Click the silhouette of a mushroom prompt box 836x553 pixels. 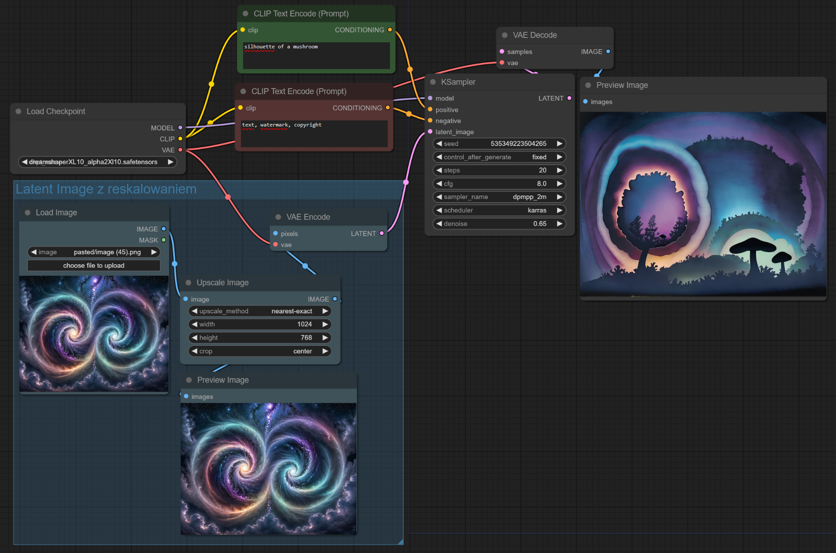point(316,55)
